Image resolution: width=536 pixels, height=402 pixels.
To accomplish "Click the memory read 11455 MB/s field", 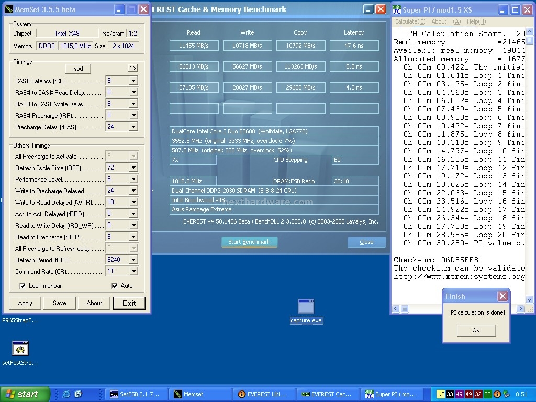I will coord(194,46).
